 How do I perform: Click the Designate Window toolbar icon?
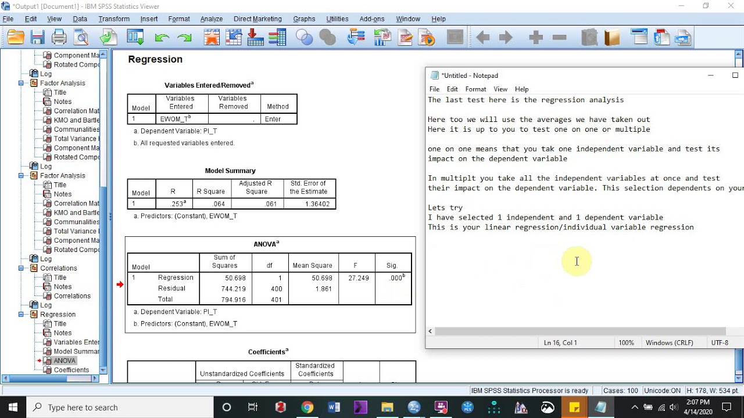coord(454,38)
